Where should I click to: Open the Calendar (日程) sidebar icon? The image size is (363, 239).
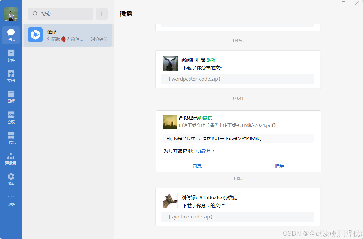[x=11, y=97]
